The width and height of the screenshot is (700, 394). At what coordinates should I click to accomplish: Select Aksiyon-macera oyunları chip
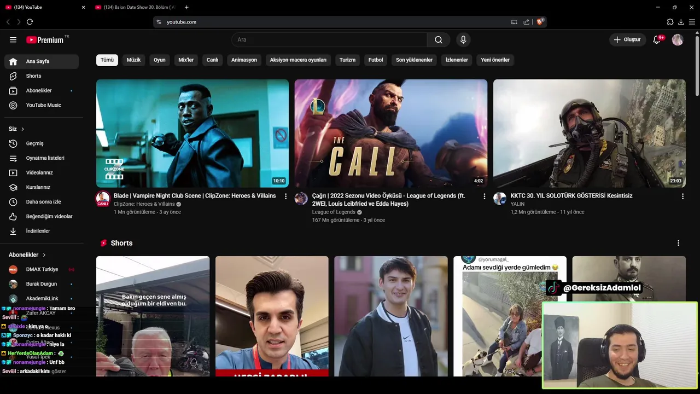(x=298, y=60)
